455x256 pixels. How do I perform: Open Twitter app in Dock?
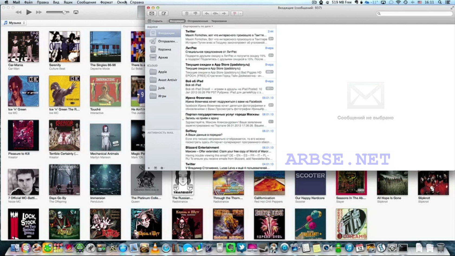(241, 248)
